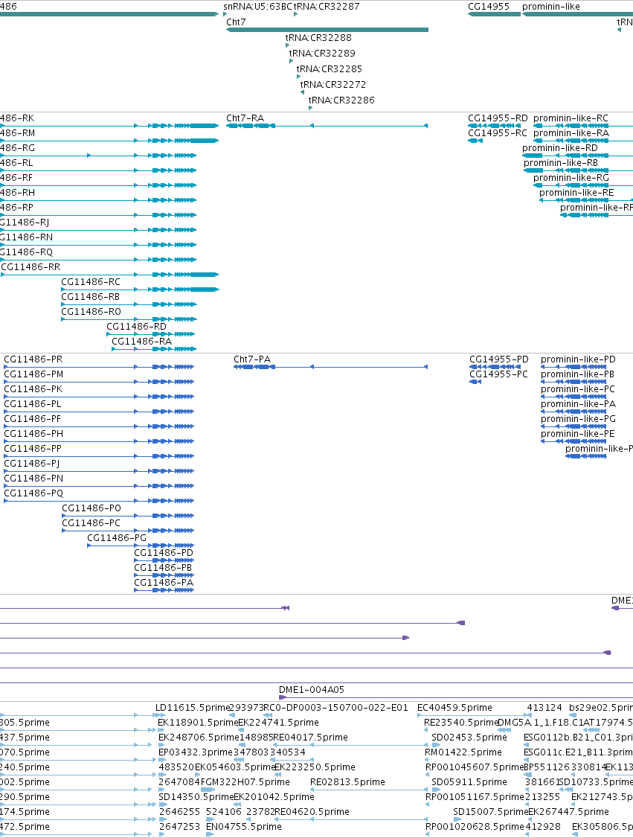The height and width of the screenshot is (838, 633).
Task: Select the Cht7 gene label
Action: coord(236,22)
